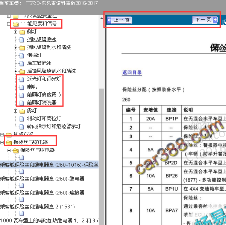Click document icon above 乘客舱保险丝和继电器盒 2 (1531)
This screenshot has height=225, width=226.
(21, 199)
